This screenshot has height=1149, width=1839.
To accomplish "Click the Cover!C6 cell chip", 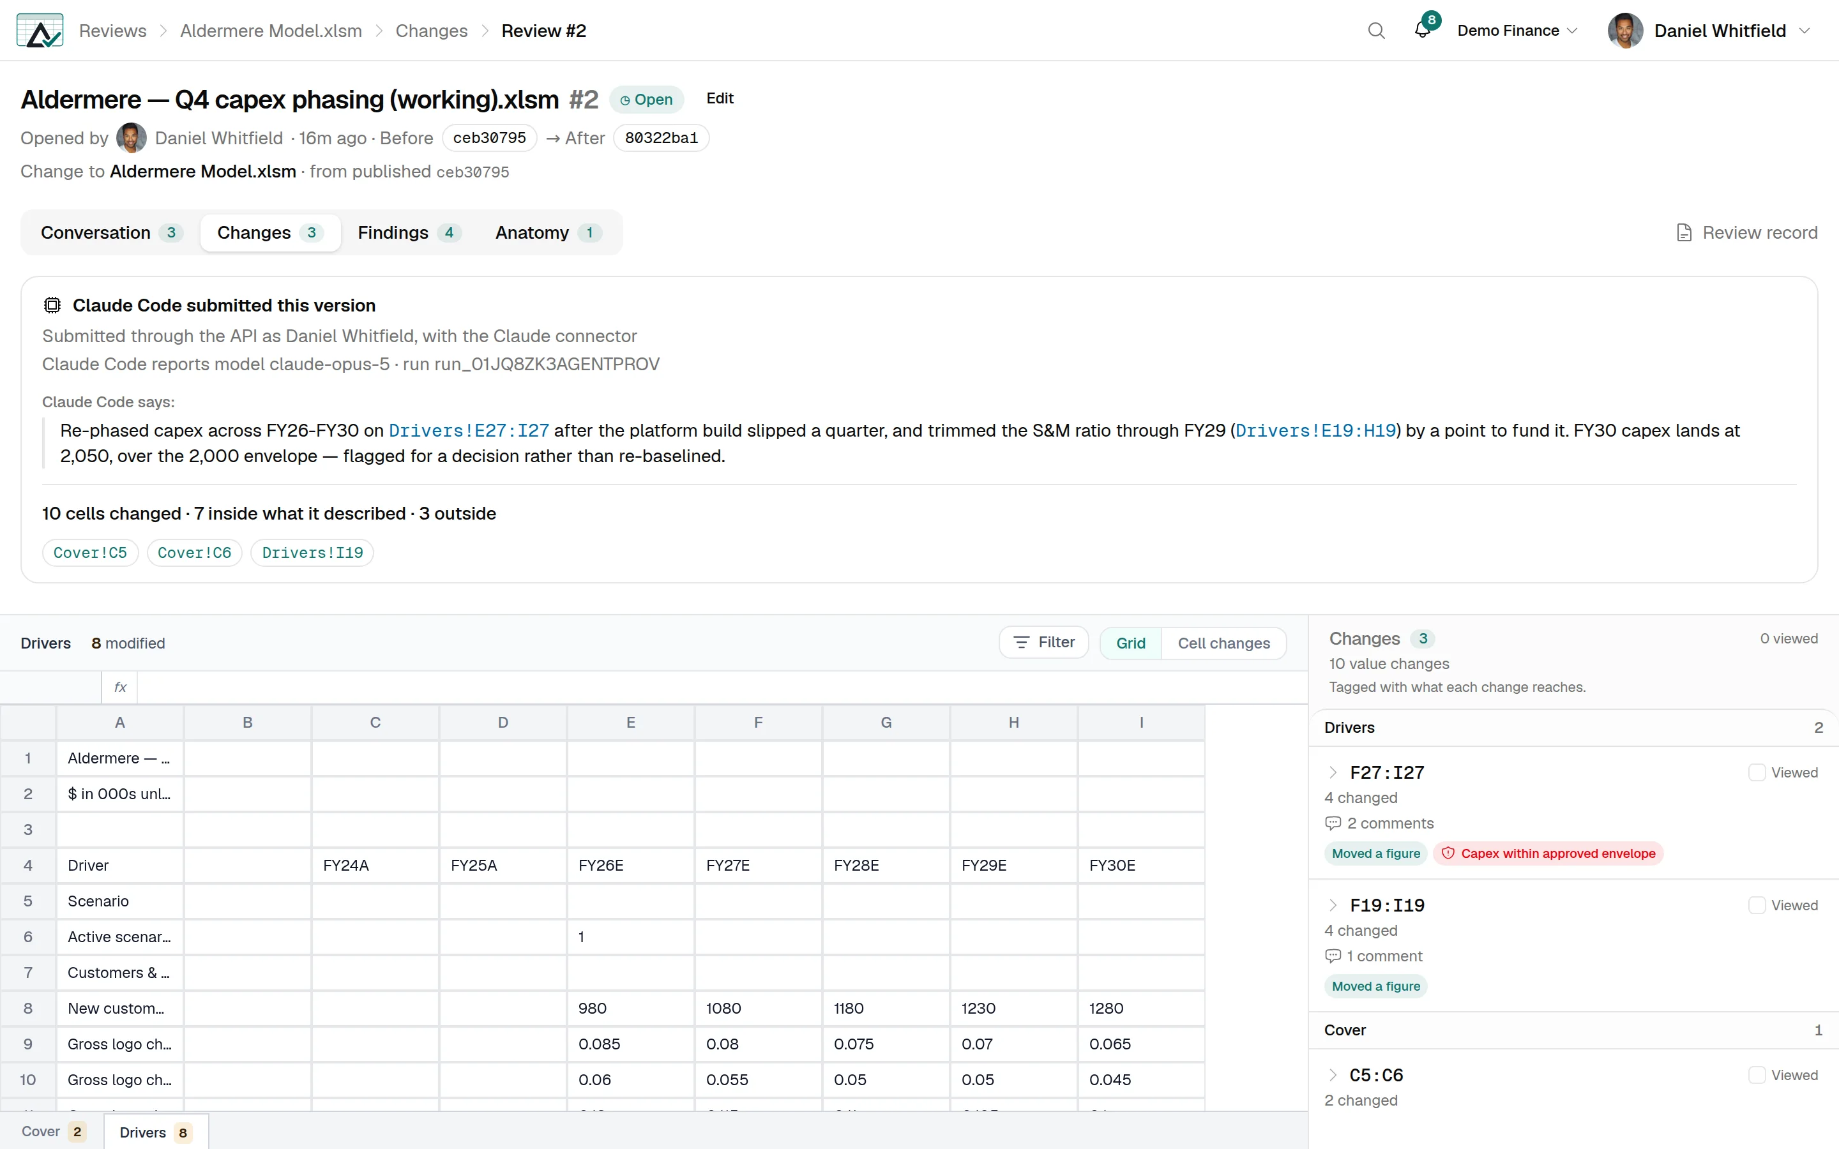I will click(x=195, y=552).
